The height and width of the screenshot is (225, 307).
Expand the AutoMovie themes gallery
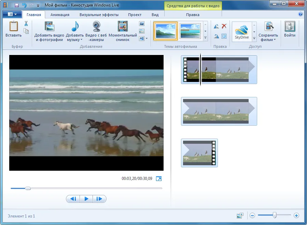tap(205, 38)
